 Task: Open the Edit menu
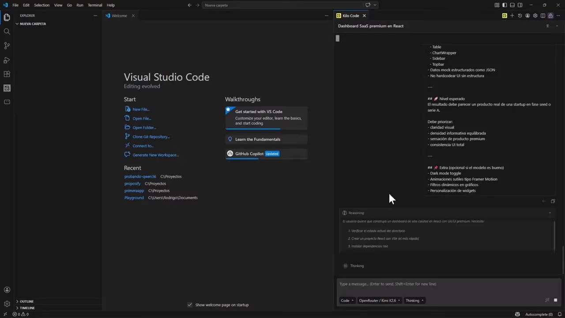[x=26, y=5]
